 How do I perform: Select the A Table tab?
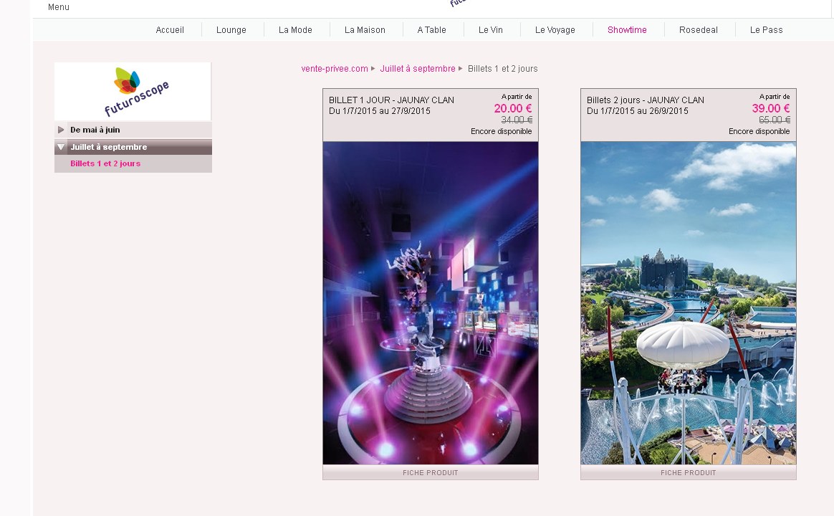pyautogui.click(x=431, y=30)
